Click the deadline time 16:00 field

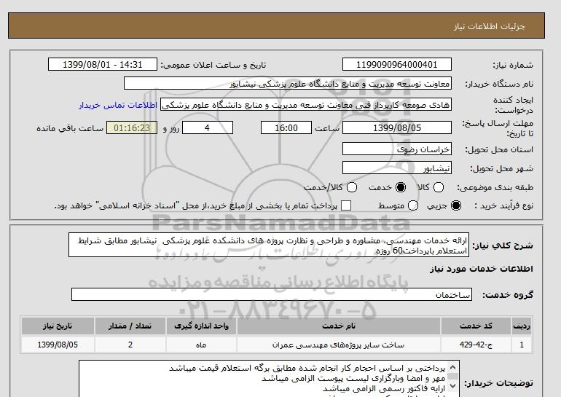click(x=286, y=127)
